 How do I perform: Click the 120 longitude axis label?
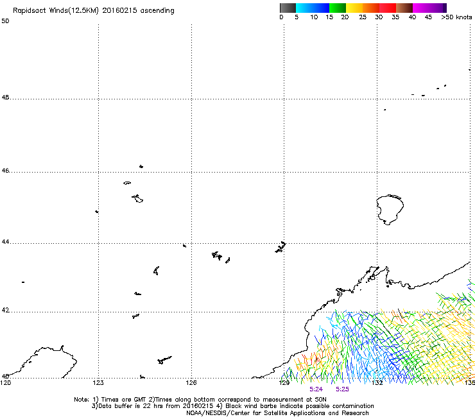pyautogui.click(x=5, y=383)
